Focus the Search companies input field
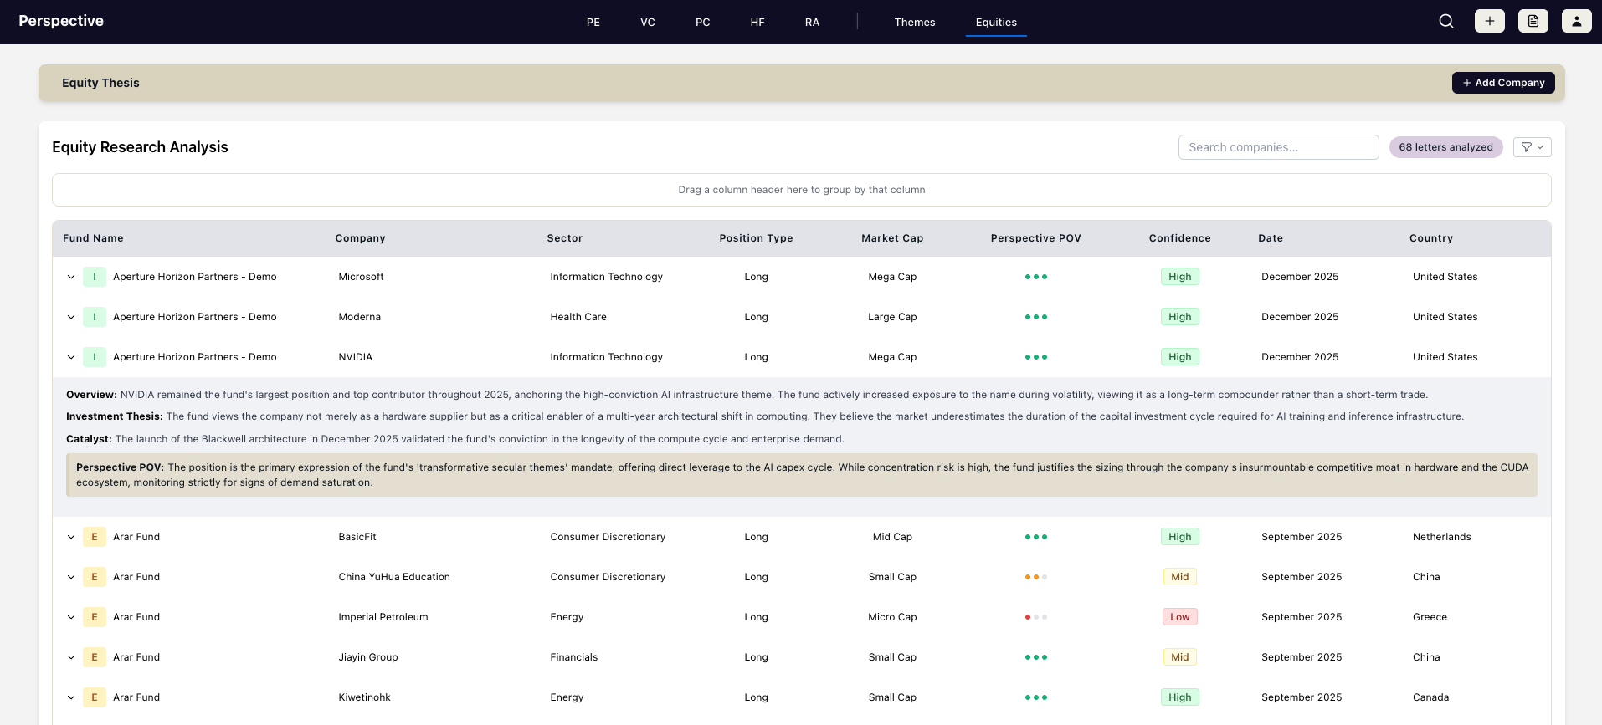Screen dimensions: 1602x725 (x=1278, y=147)
